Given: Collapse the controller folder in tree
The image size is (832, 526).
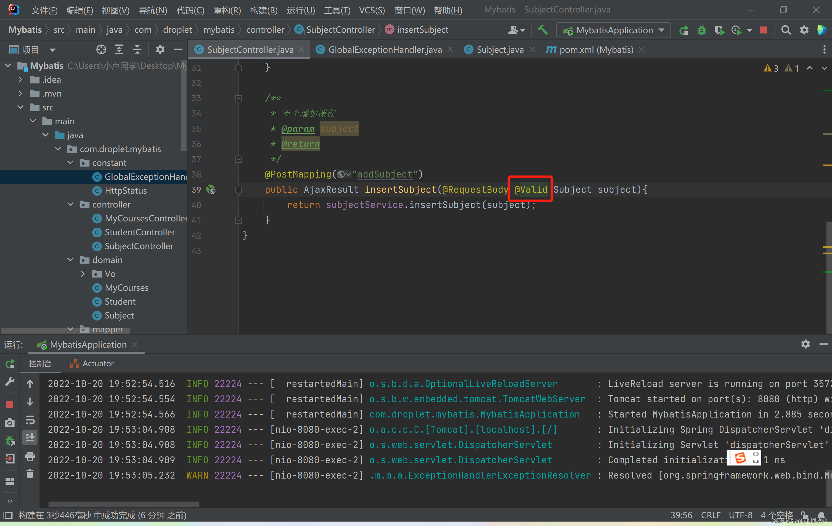Looking at the screenshot, I should coord(70,204).
